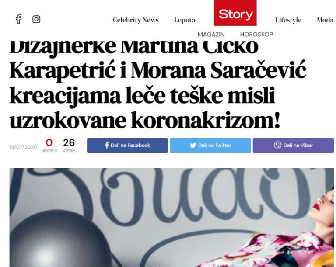
Task: Select the MAGAZIN submenu link
Action: pos(211,34)
